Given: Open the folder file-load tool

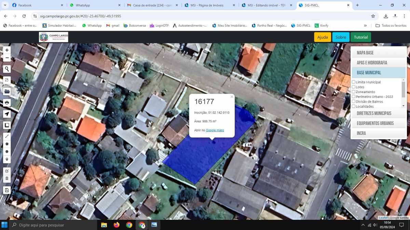Looking at the screenshot, I should click(x=7, y=91).
